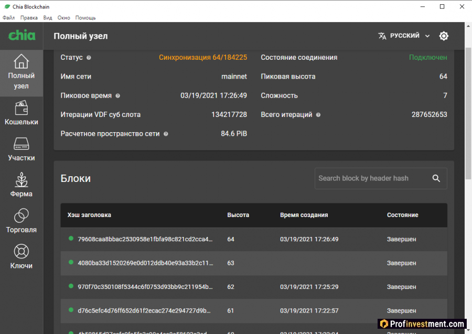Click the Имя сети label

[x=76, y=77]
